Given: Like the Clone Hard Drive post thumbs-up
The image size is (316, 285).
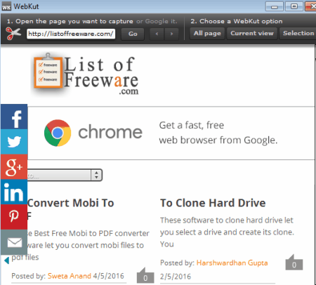Looking at the screenshot, I should pyautogui.click(x=294, y=263).
